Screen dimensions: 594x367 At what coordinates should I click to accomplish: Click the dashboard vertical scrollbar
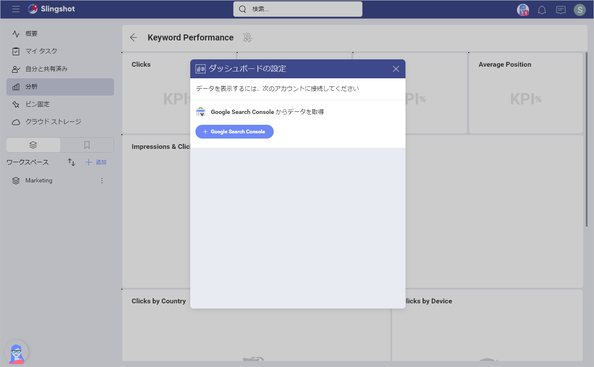(x=586, y=139)
